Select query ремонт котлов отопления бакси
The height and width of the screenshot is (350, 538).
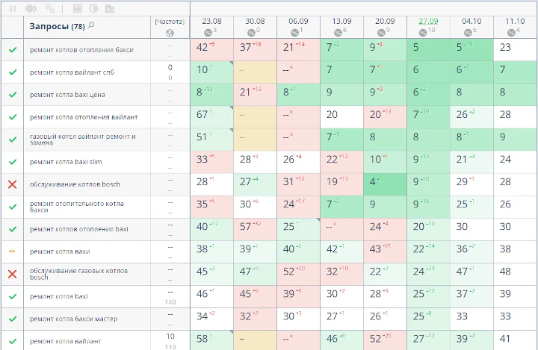[82, 50]
